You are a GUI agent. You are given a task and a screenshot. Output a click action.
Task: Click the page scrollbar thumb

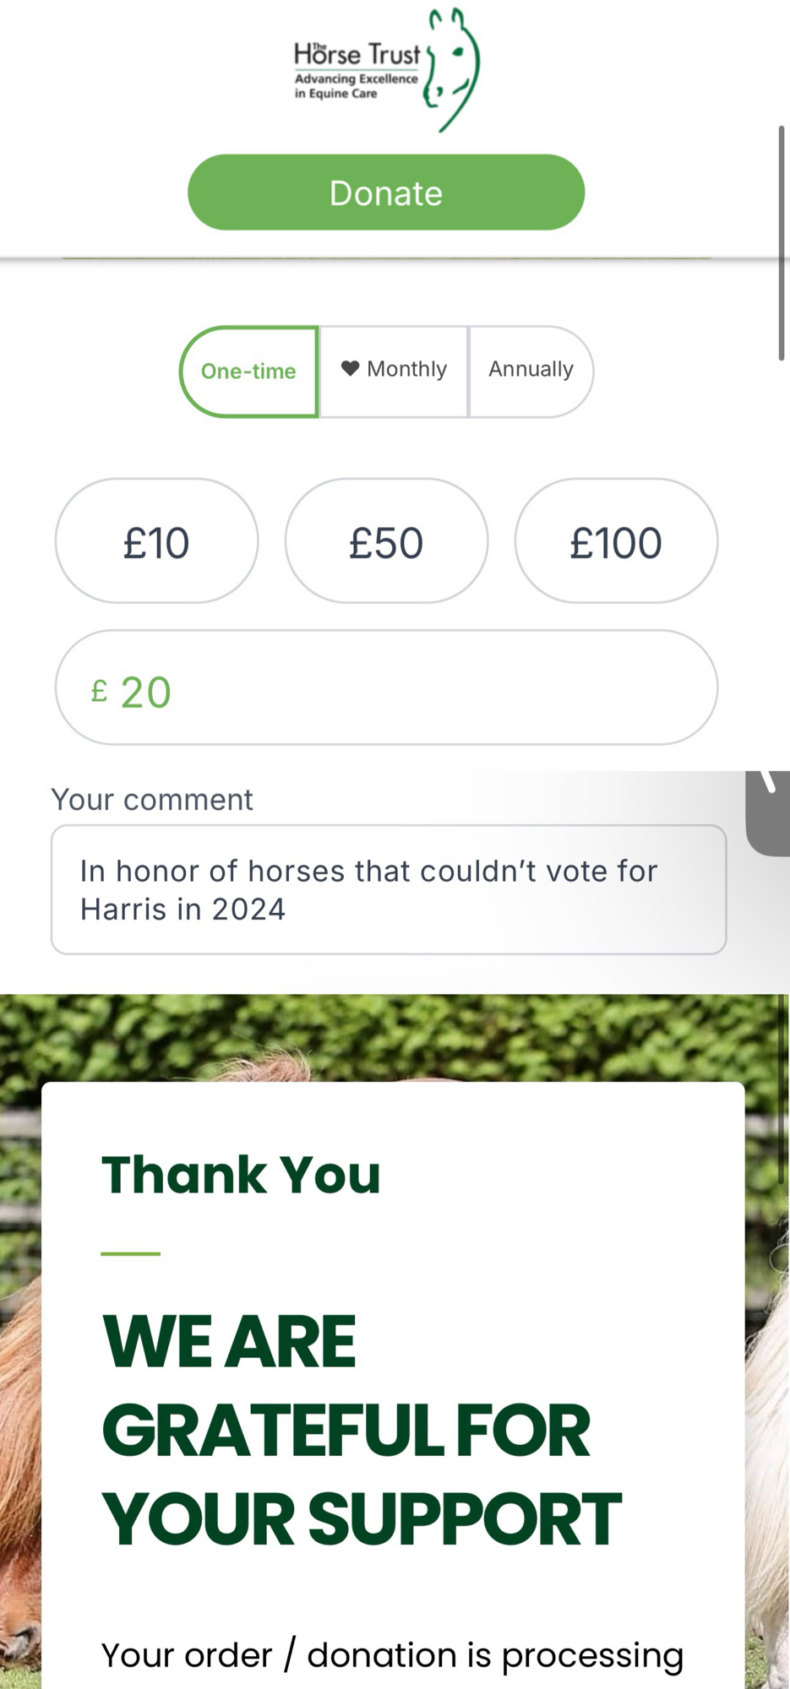pyautogui.click(x=782, y=243)
